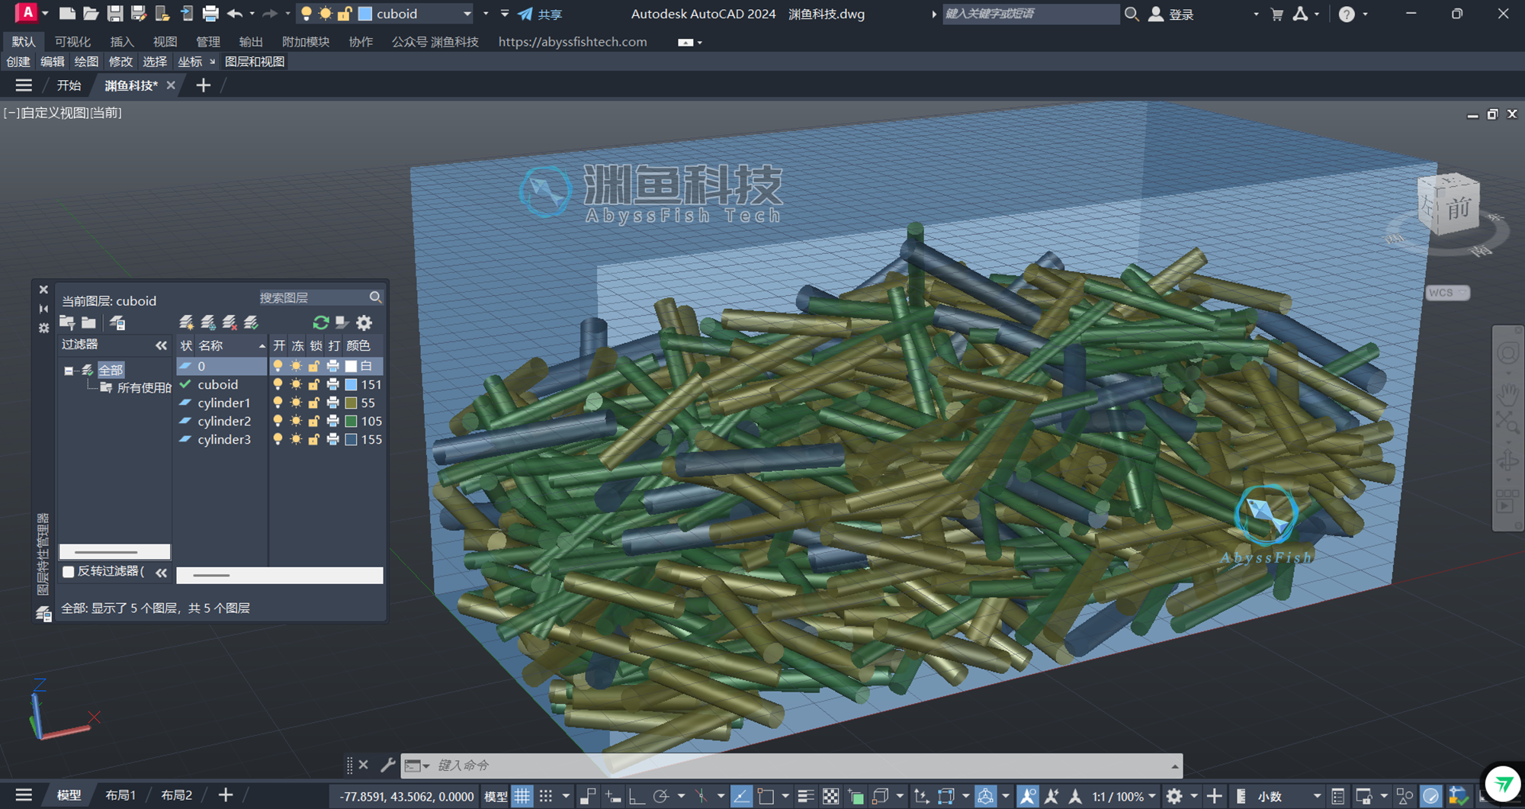
Task: Click the green refresh icon in layer panel
Action: tap(321, 323)
